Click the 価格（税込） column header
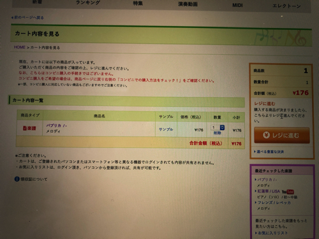 [x=191, y=117]
